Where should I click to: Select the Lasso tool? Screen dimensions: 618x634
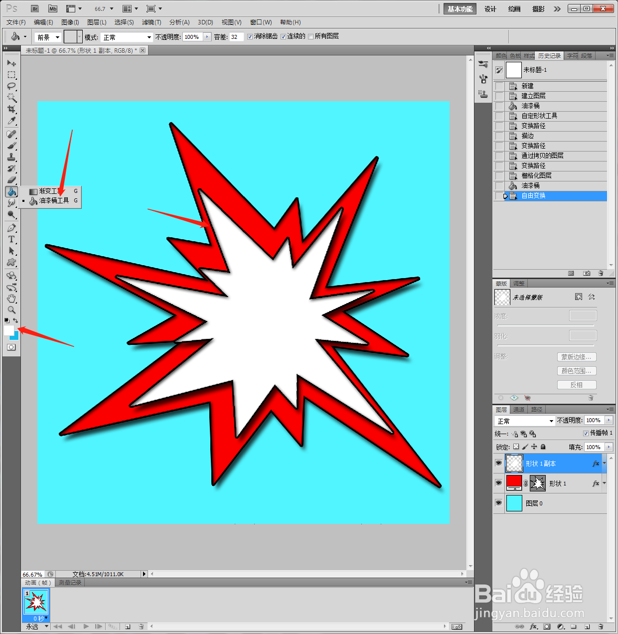coord(11,86)
